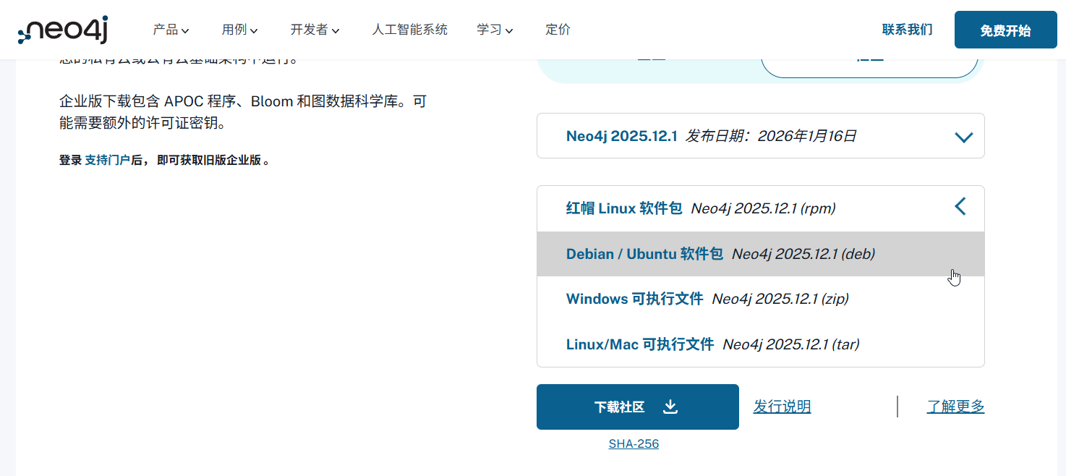Screen dimensions: 1066x476
Task: Click the 下载社区 download button
Action: coord(637,407)
